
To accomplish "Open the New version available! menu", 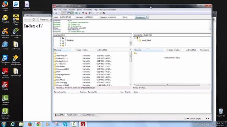I will 107,10.
